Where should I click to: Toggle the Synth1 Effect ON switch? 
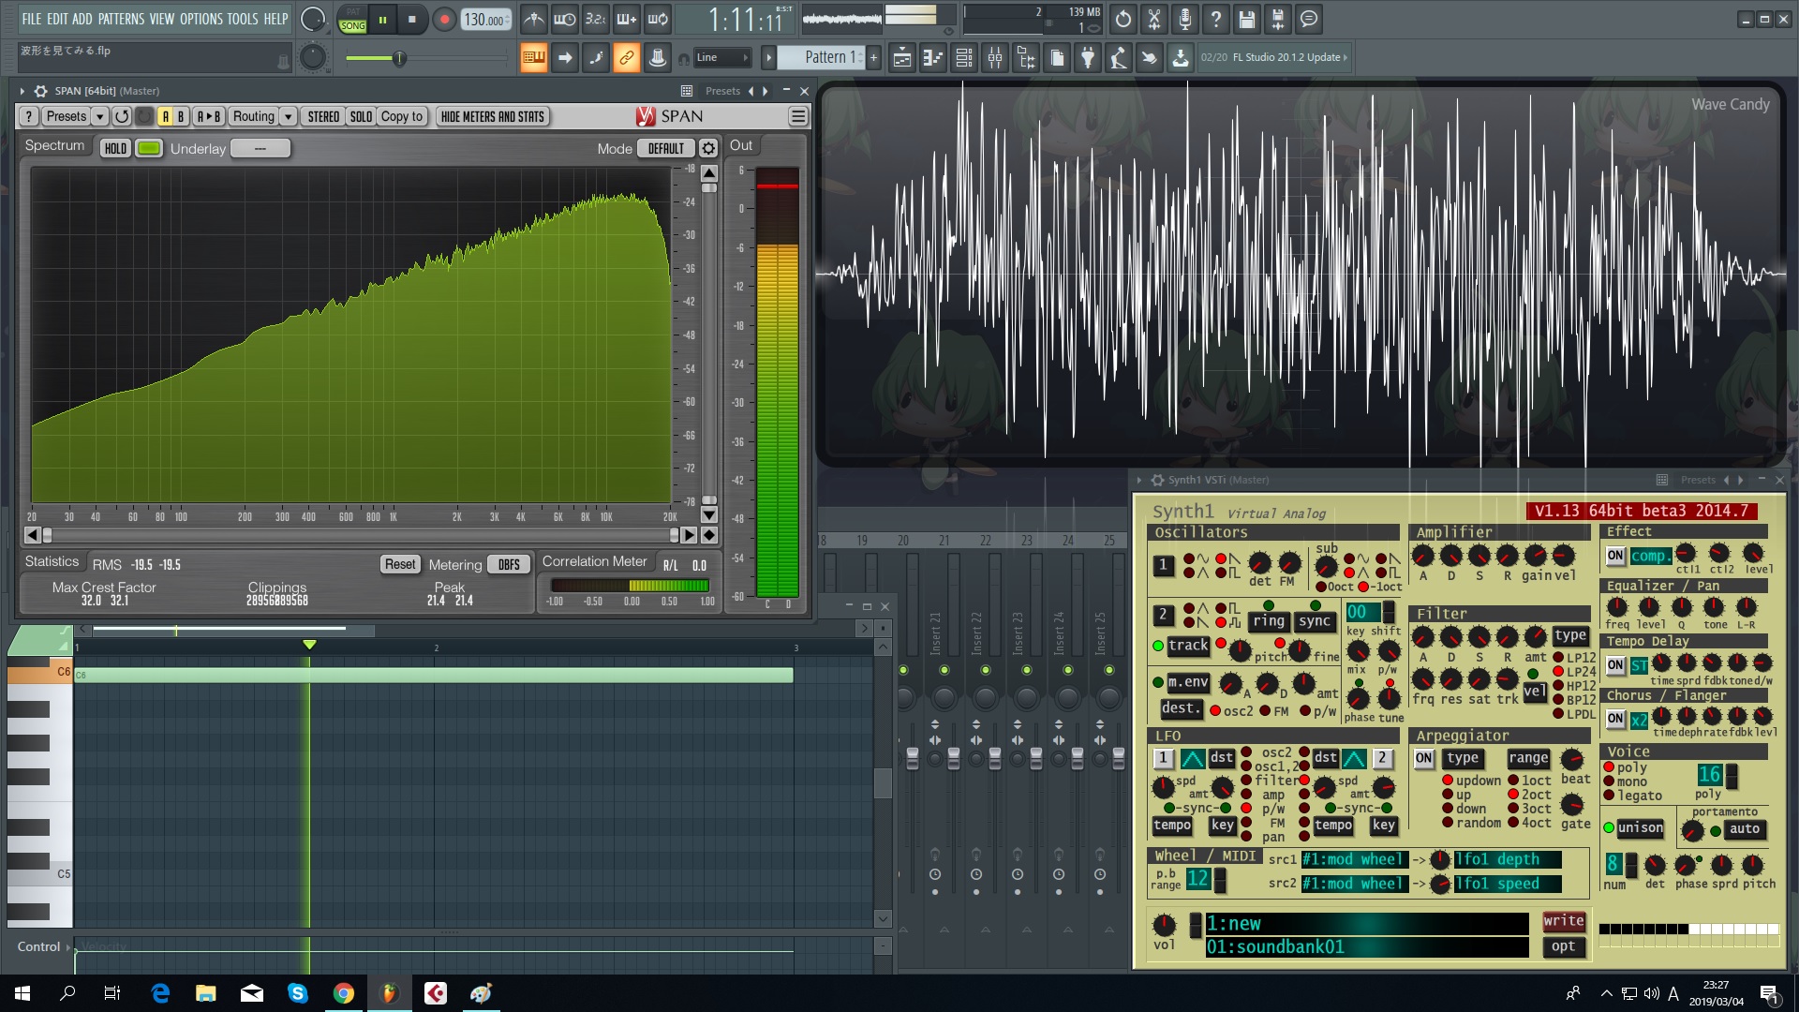(x=1615, y=556)
